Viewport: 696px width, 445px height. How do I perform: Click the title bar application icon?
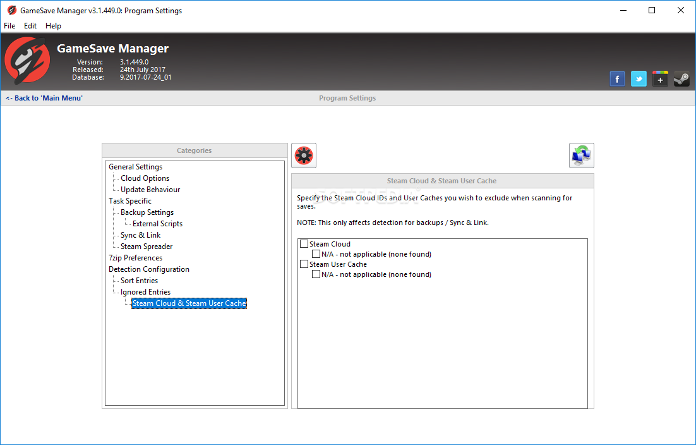click(11, 10)
